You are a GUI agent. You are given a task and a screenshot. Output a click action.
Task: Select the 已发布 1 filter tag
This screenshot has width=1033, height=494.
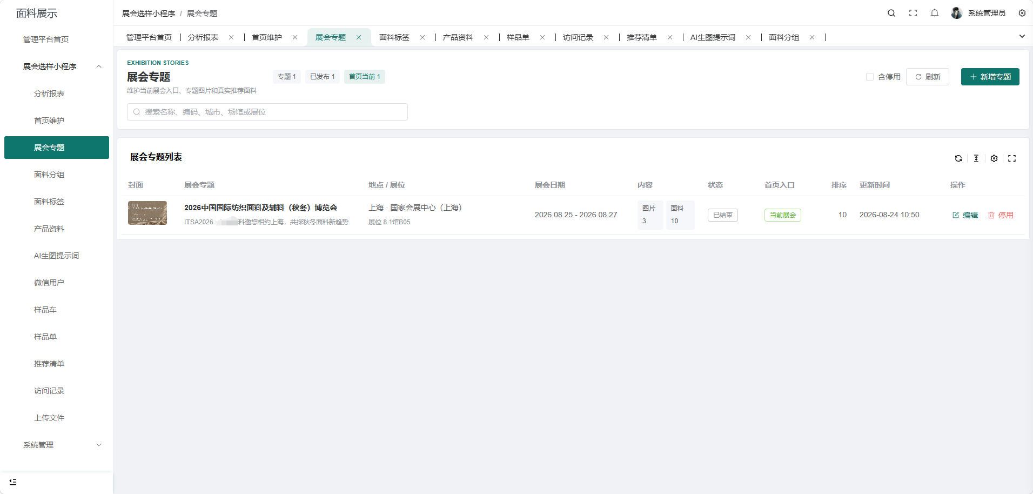pyautogui.click(x=323, y=77)
